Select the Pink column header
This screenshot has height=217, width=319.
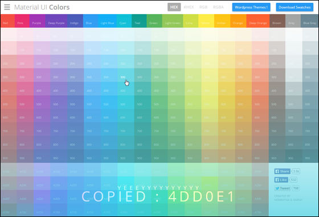click(x=22, y=21)
